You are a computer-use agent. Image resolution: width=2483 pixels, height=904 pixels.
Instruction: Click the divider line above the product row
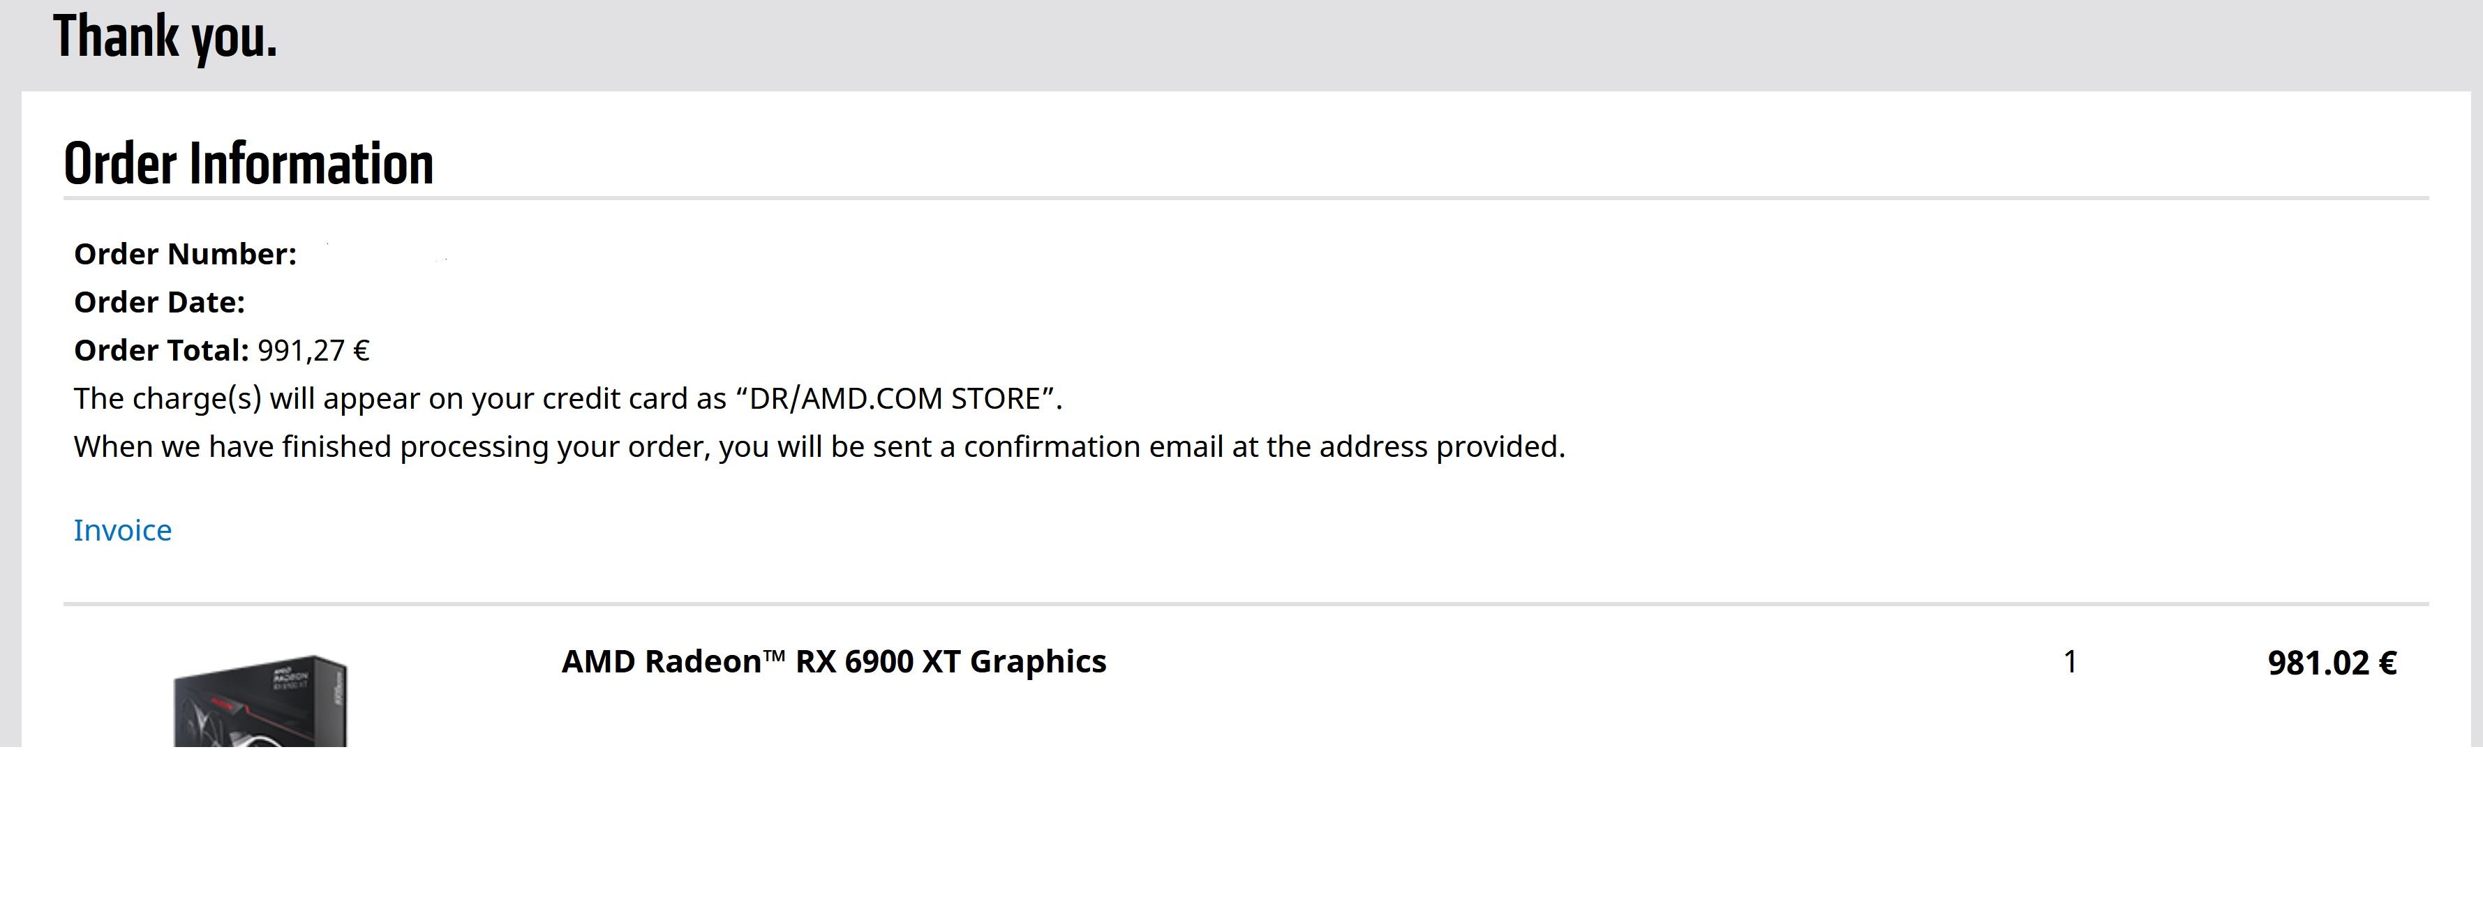pyautogui.click(x=1246, y=604)
